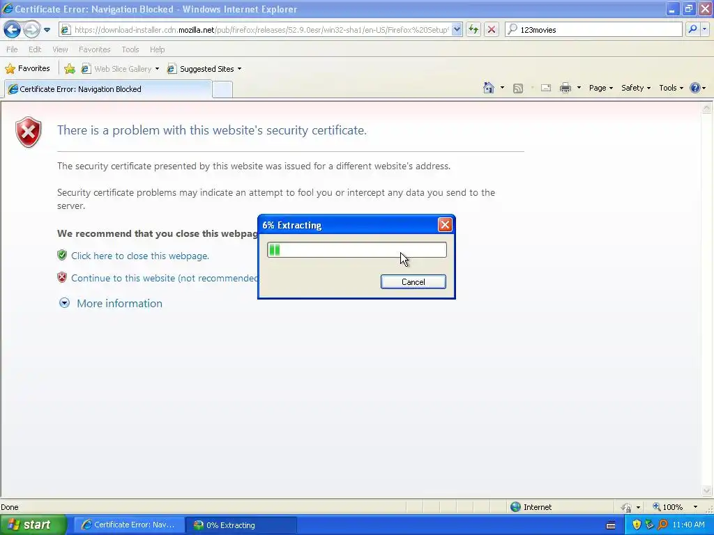
Task: Click the page icon in address bar
Action: [x=66, y=30]
